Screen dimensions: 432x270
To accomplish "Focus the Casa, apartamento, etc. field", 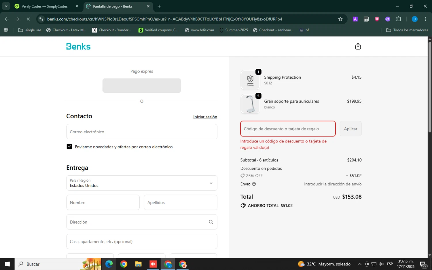I will 142,241.
